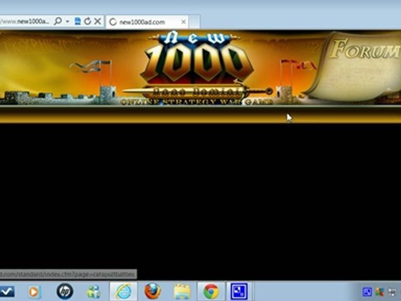Open Google Chrome from the taskbar
Image resolution: width=401 pixels, height=301 pixels.
tap(211, 291)
